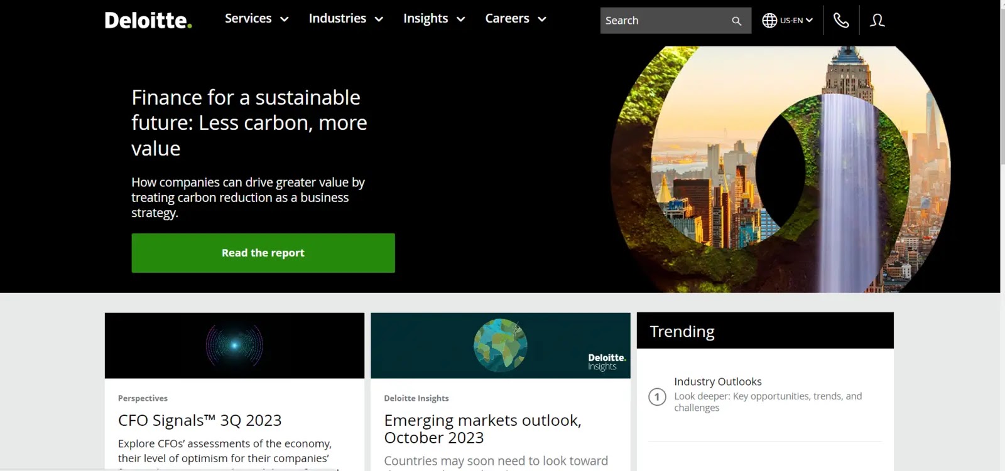
Task: Click the search magnifier icon
Action: (737, 21)
